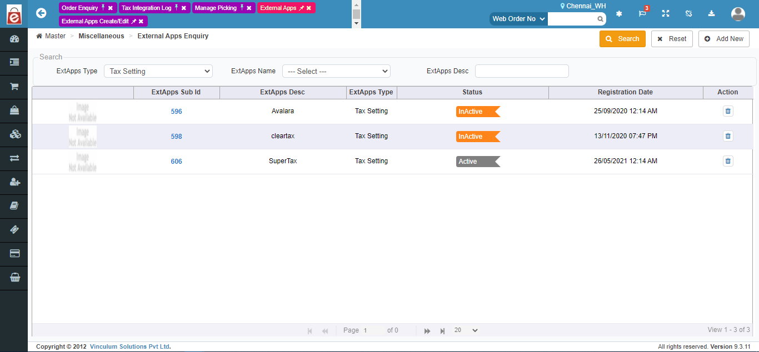Open the stacked boxes inventory sidebar icon

tap(14, 134)
